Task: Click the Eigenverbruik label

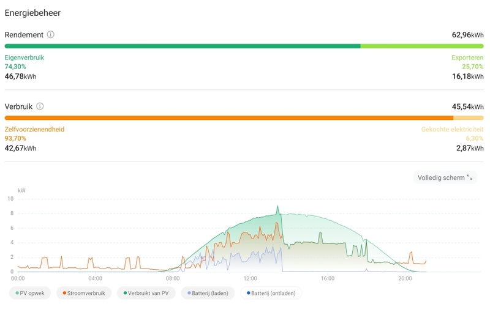Action: pyautogui.click(x=24, y=57)
